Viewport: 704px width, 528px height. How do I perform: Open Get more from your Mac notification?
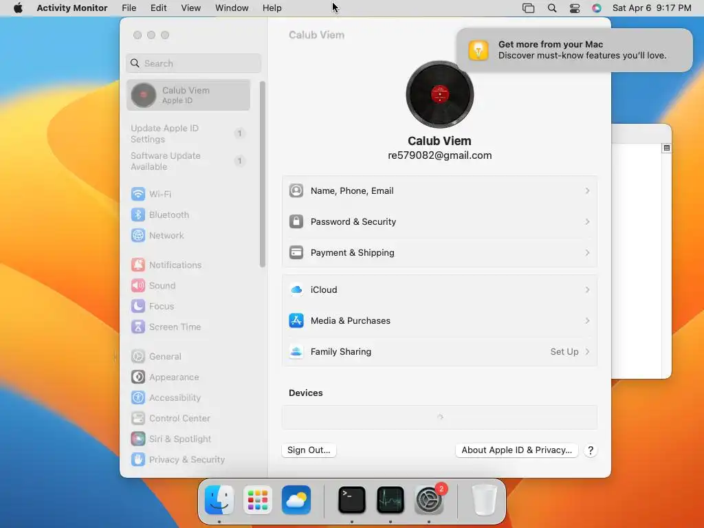click(x=575, y=49)
